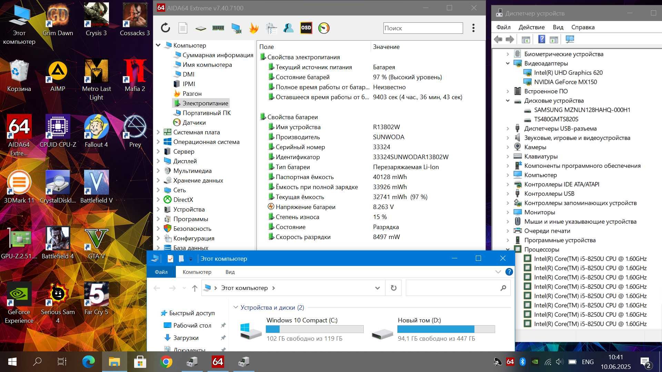This screenshot has height=372, width=662.
Task: Collapse Дисковые устройства in Device Manager
Action: (x=508, y=101)
